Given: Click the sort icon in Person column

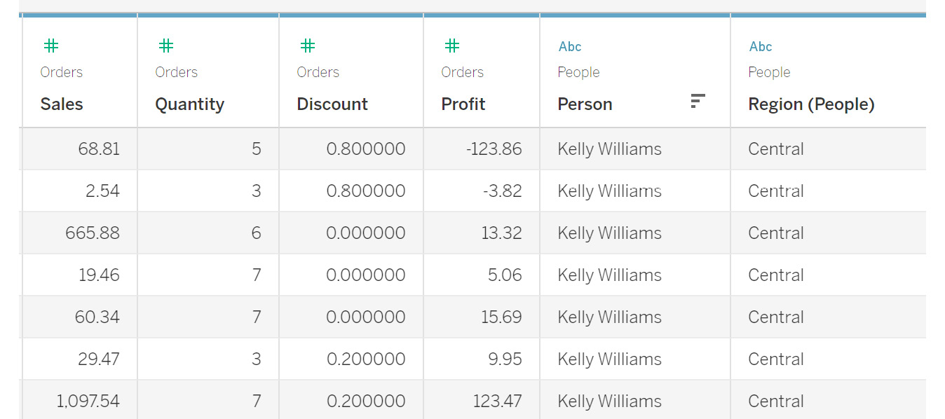Looking at the screenshot, I should point(698,101).
